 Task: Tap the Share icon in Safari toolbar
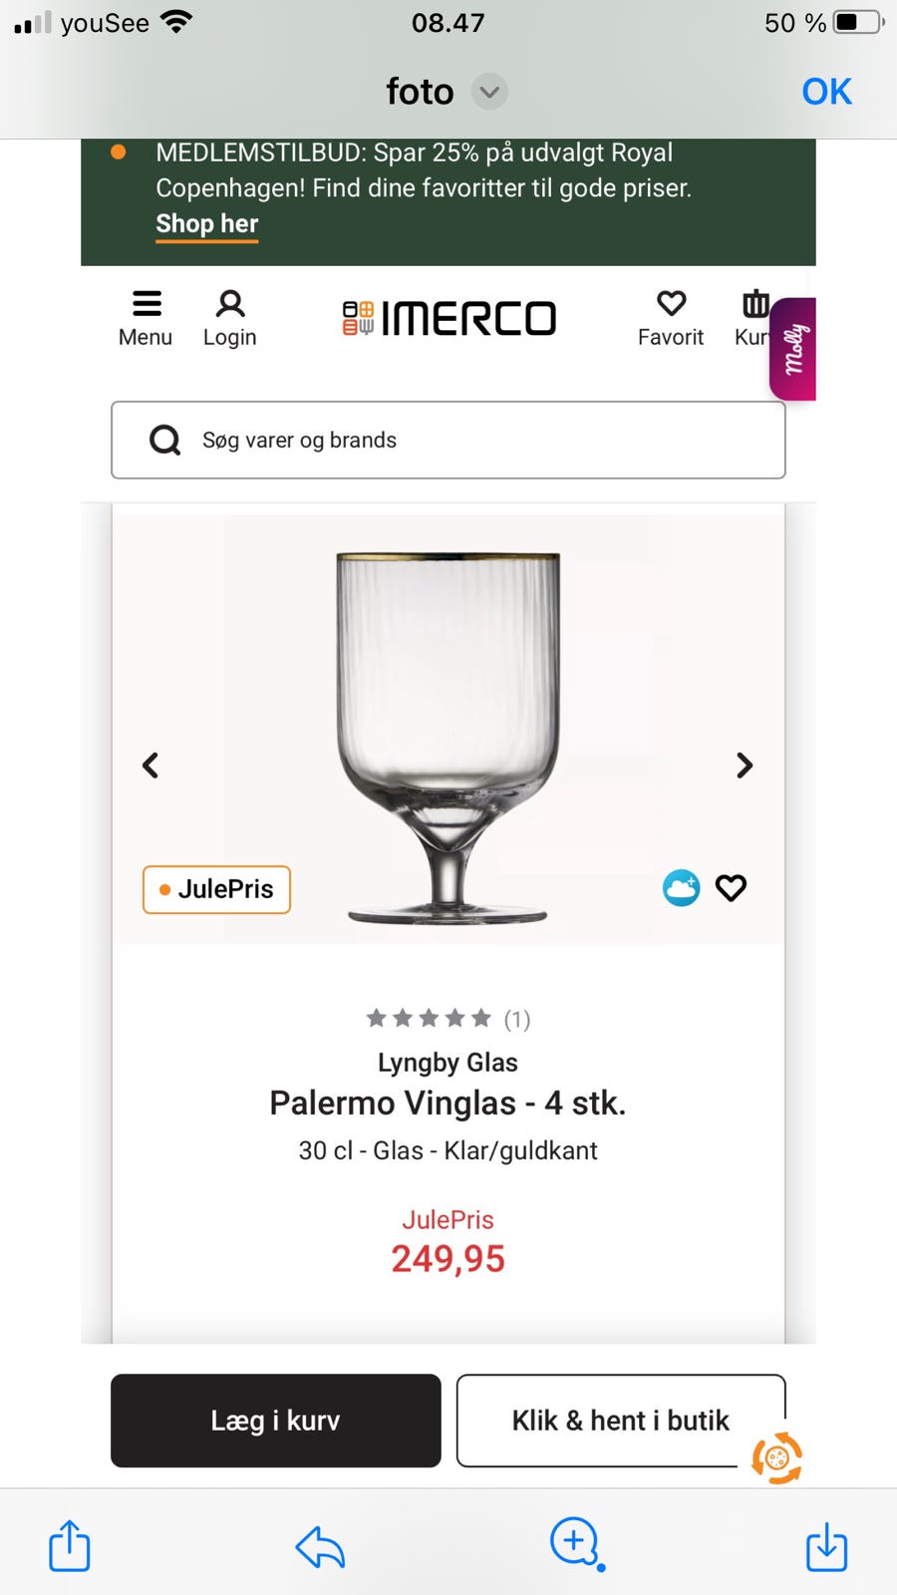coord(68,1546)
